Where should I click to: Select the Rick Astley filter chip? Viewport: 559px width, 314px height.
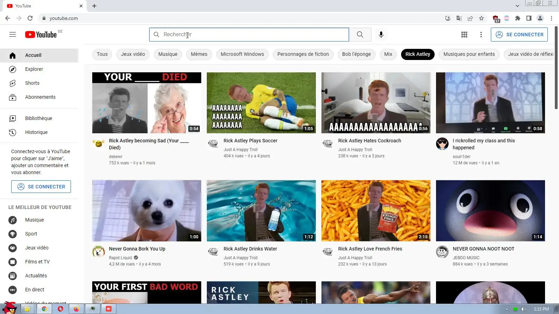tap(418, 54)
